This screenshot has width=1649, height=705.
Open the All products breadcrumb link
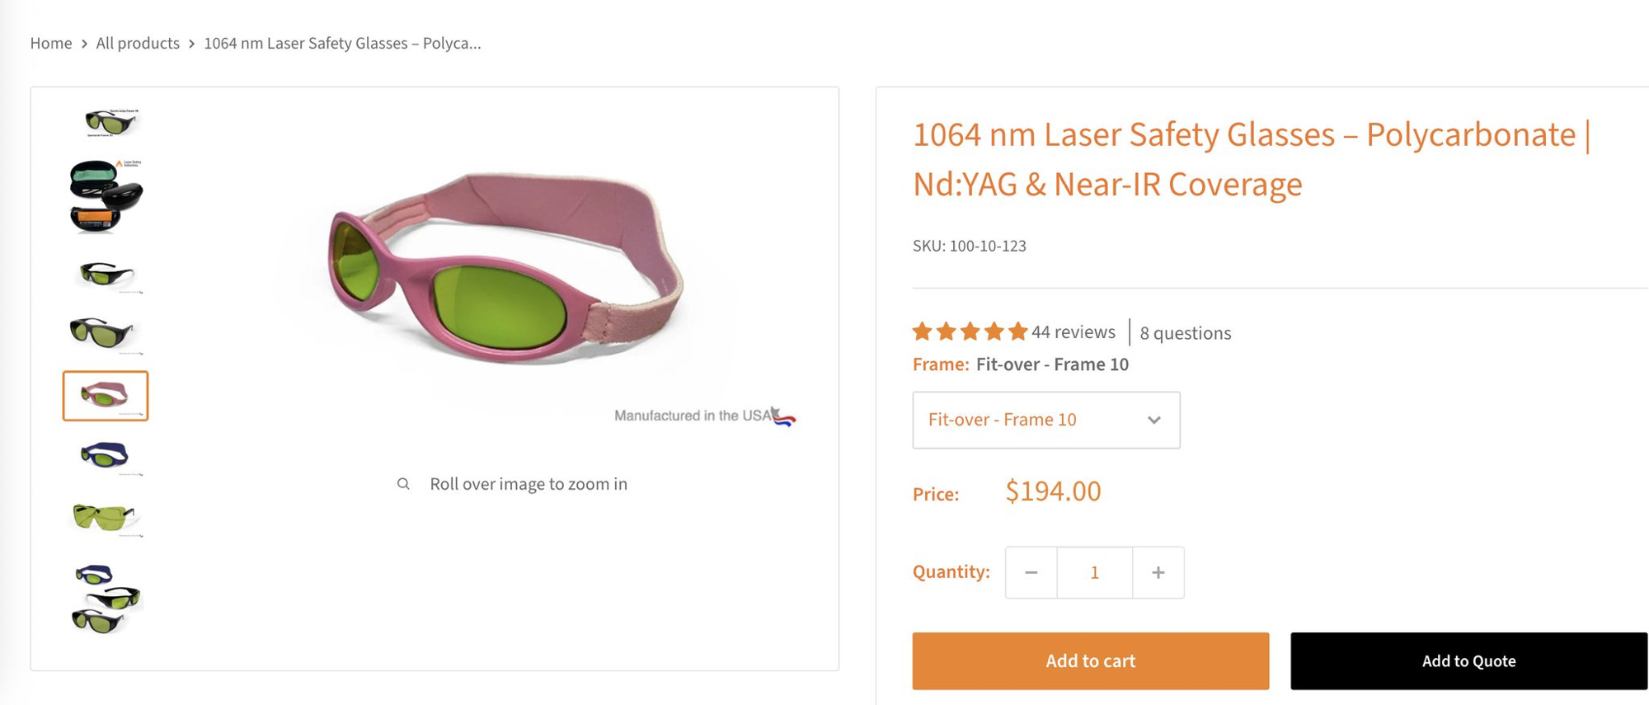(x=138, y=43)
